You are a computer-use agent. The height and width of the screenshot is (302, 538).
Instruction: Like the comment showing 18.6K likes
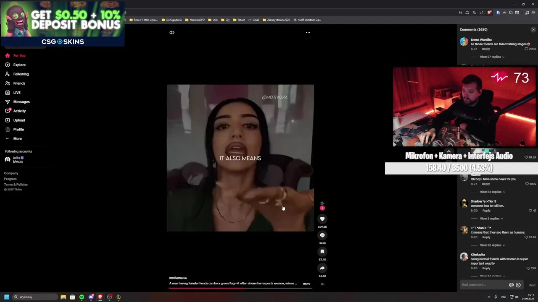tap(526, 157)
